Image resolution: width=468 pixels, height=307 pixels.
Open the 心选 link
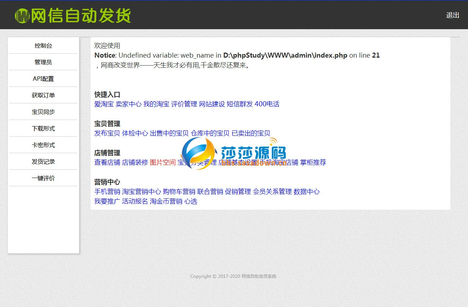[x=191, y=201]
